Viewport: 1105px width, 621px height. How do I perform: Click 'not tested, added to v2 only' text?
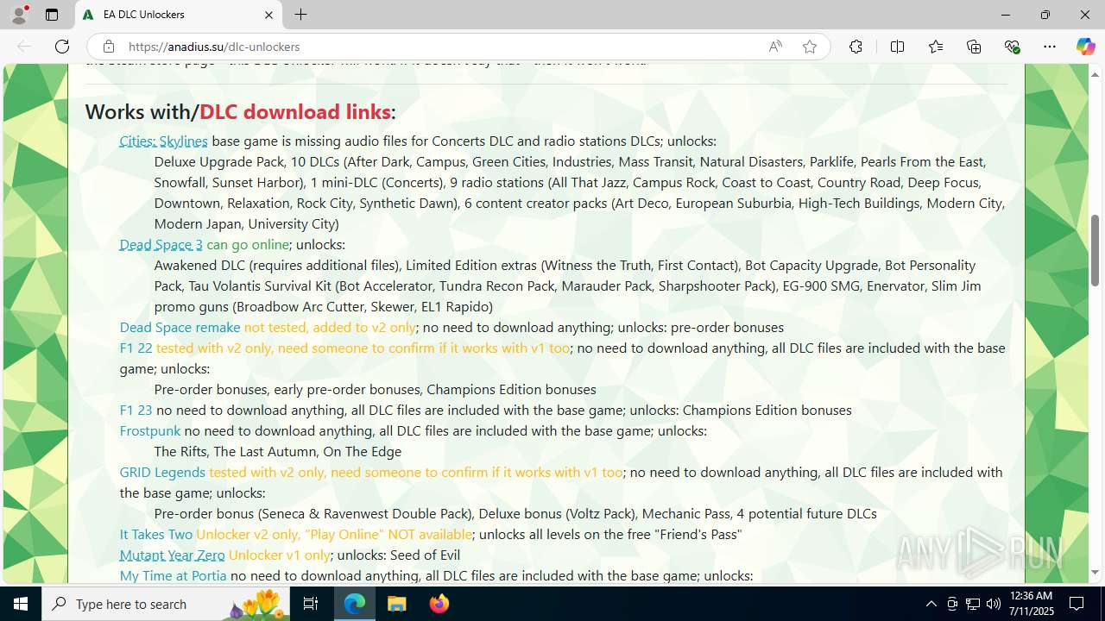click(330, 327)
